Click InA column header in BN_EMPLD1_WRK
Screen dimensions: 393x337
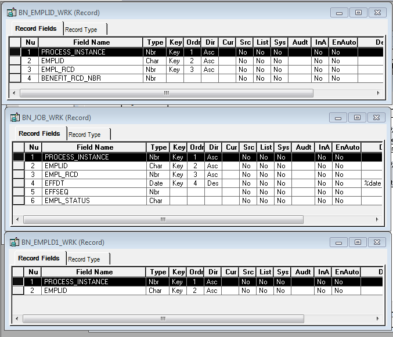323,272
